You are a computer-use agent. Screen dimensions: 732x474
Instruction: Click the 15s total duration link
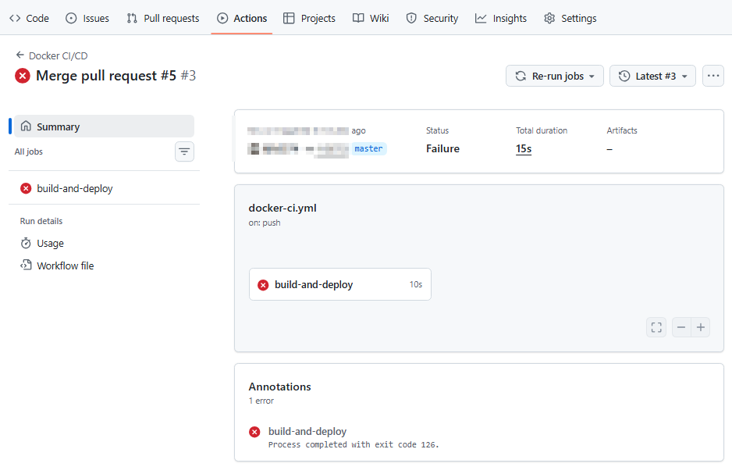(x=524, y=148)
